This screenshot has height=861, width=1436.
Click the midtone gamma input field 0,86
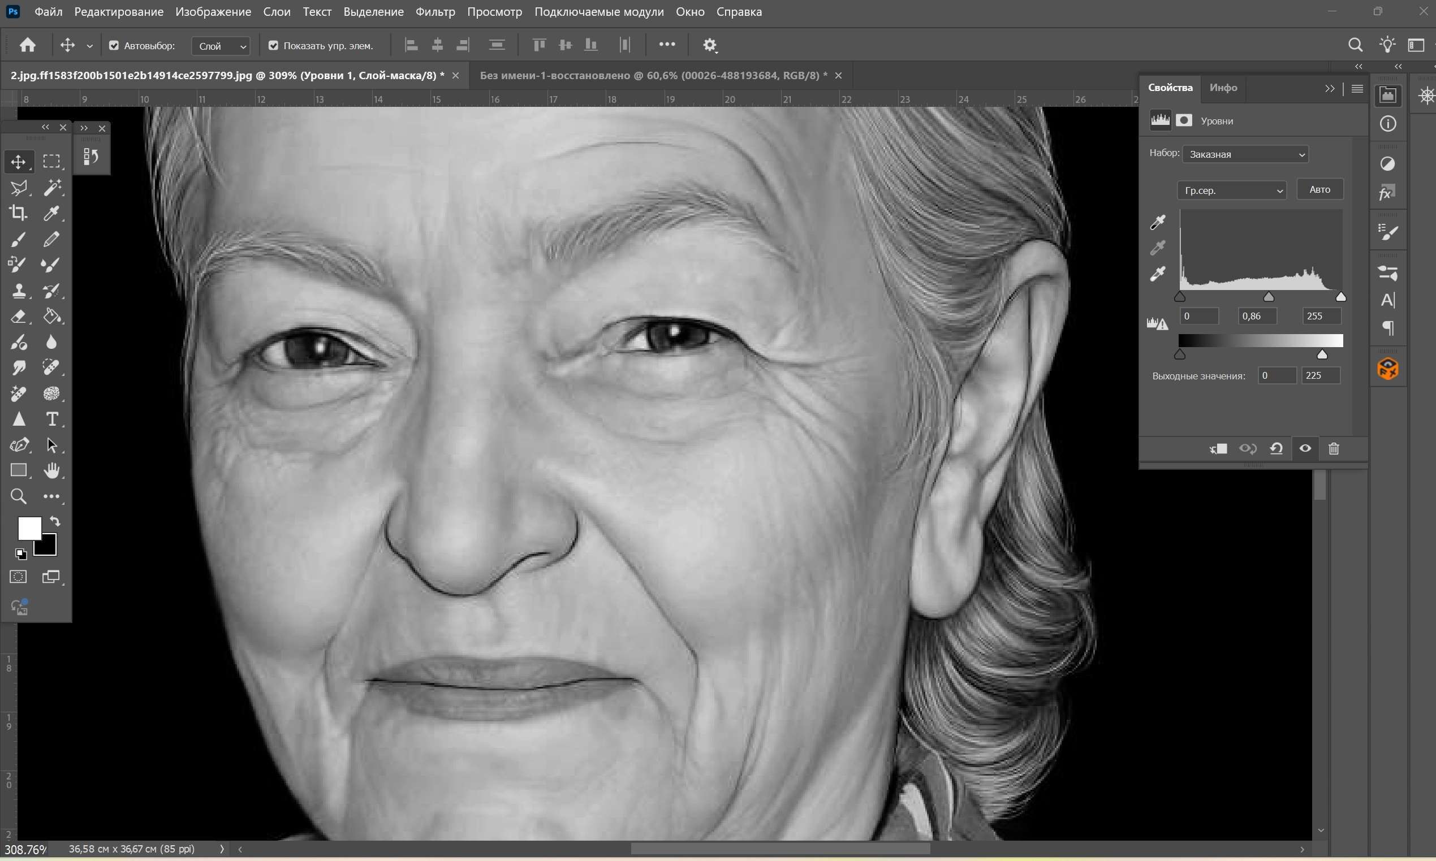(x=1257, y=316)
